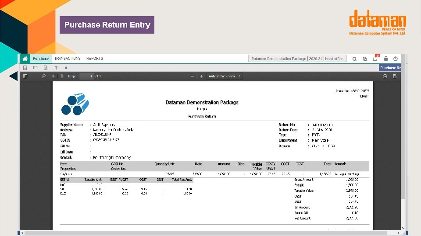Open find-in-document search in PDF viewer
The image size is (421, 236).
43,76
